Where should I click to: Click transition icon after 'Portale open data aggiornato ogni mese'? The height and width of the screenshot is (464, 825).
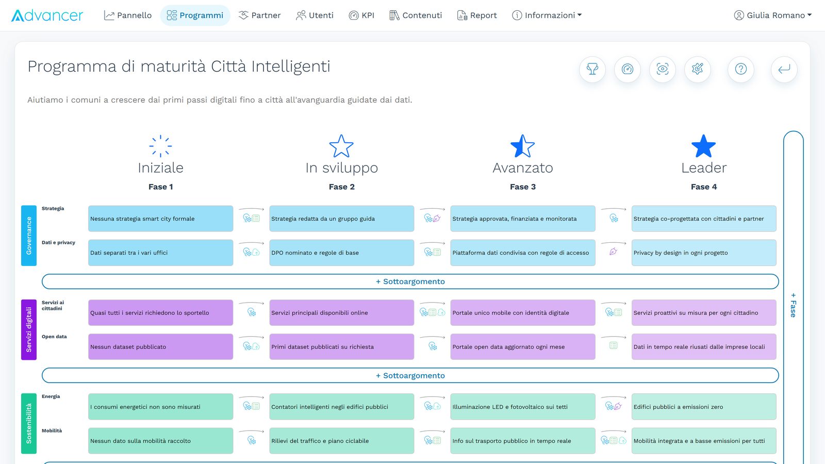614,345
